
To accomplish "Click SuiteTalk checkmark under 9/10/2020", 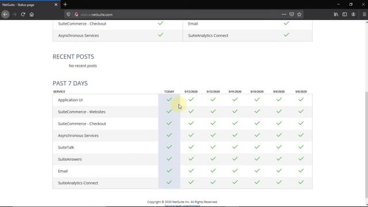I will (x=257, y=147).
